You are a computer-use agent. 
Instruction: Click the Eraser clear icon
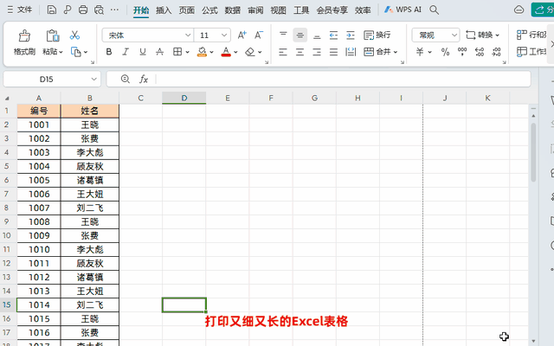(x=250, y=52)
